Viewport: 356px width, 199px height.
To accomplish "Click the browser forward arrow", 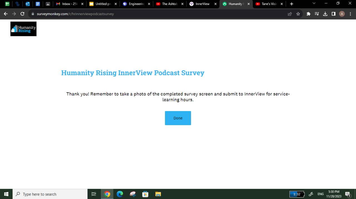I will click(14, 14).
